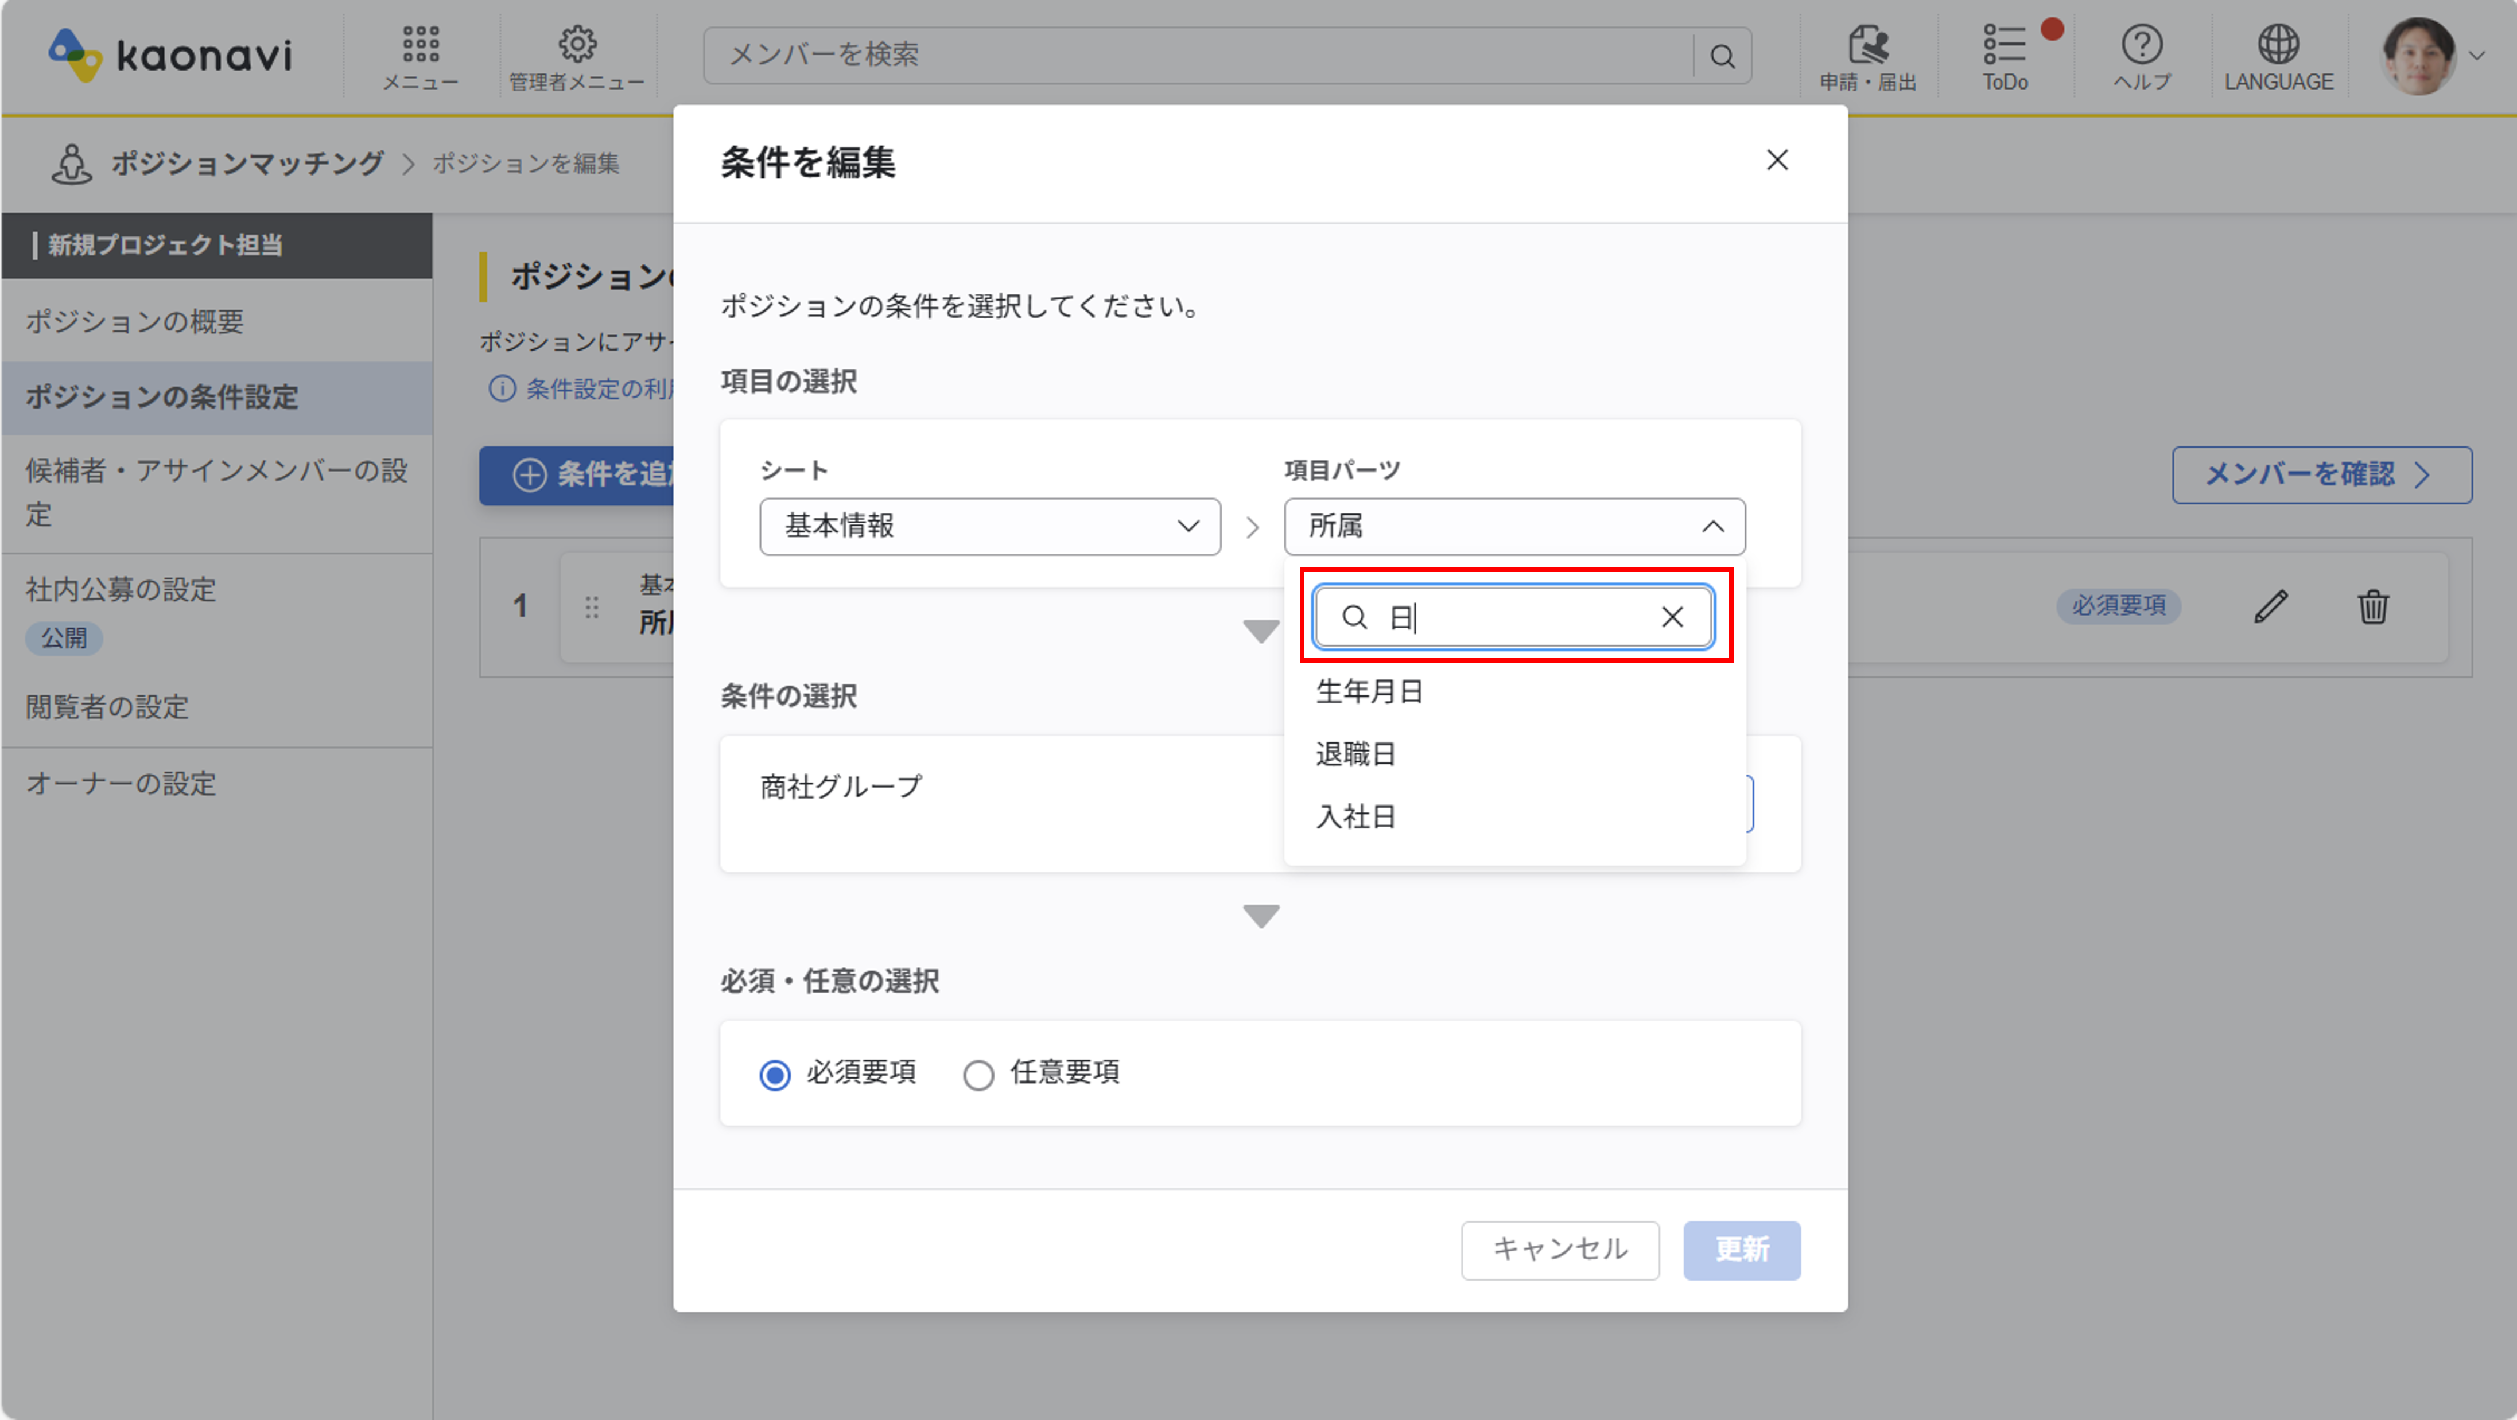Clear the search field with X icon
The width and height of the screenshot is (2517, 1420).
(1672, 617)
